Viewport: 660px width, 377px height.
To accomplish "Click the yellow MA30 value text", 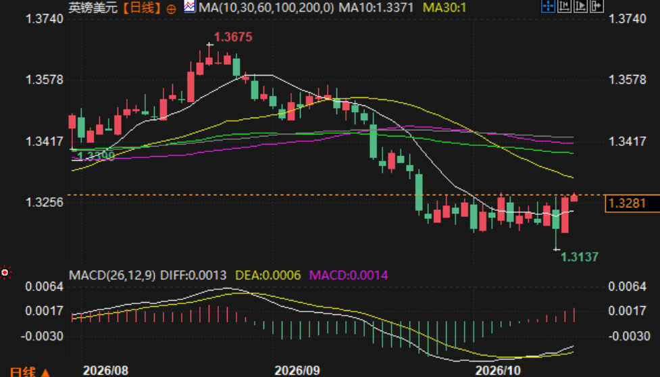I will tap(445, 7).
